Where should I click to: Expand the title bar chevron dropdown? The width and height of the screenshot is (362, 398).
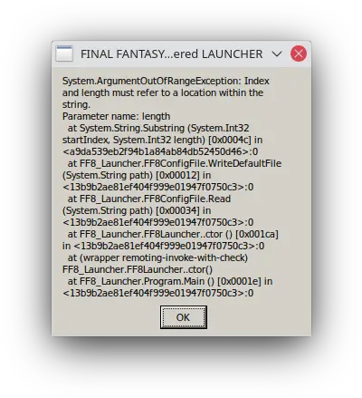pyautogui.click(x=277, y=53)
